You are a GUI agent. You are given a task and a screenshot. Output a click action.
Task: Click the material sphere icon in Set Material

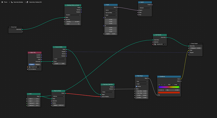point(155,44)
